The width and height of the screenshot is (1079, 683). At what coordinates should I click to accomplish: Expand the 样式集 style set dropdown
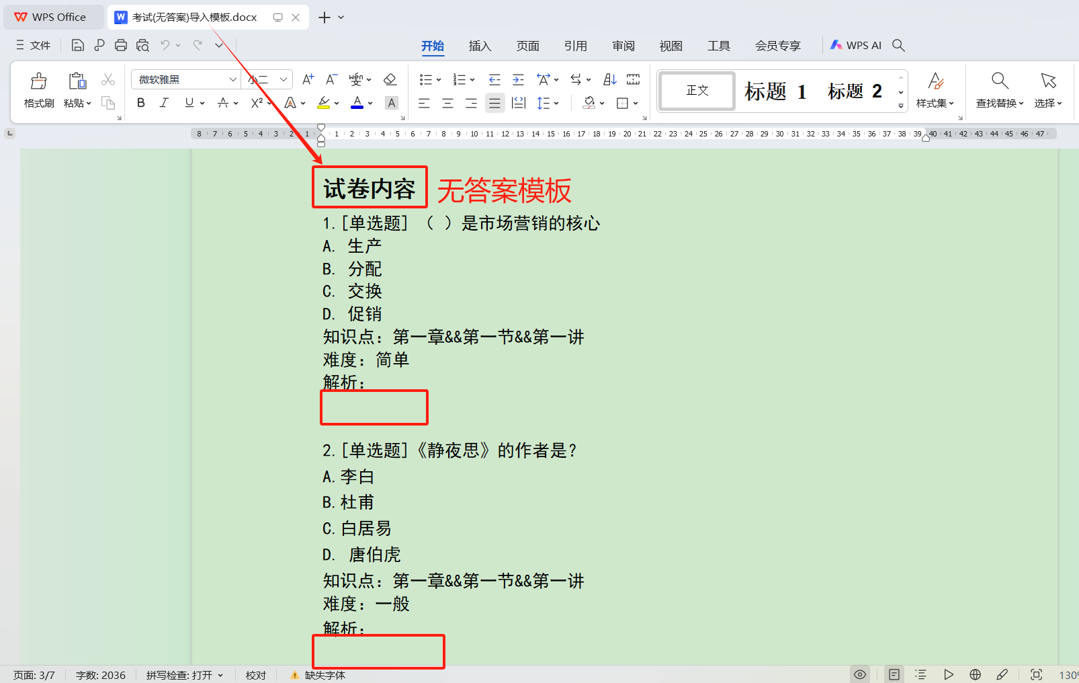coord(935,103)
